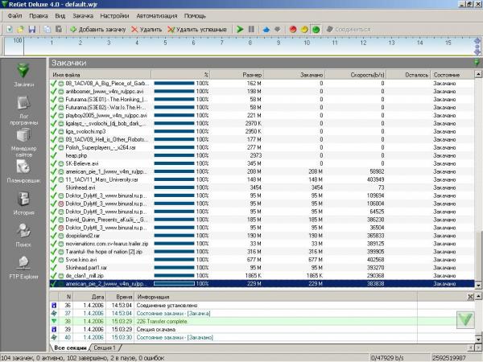Switch to red low speed mode
The height and width of the screenshot is (362, 483).
(x=293, y=29)
